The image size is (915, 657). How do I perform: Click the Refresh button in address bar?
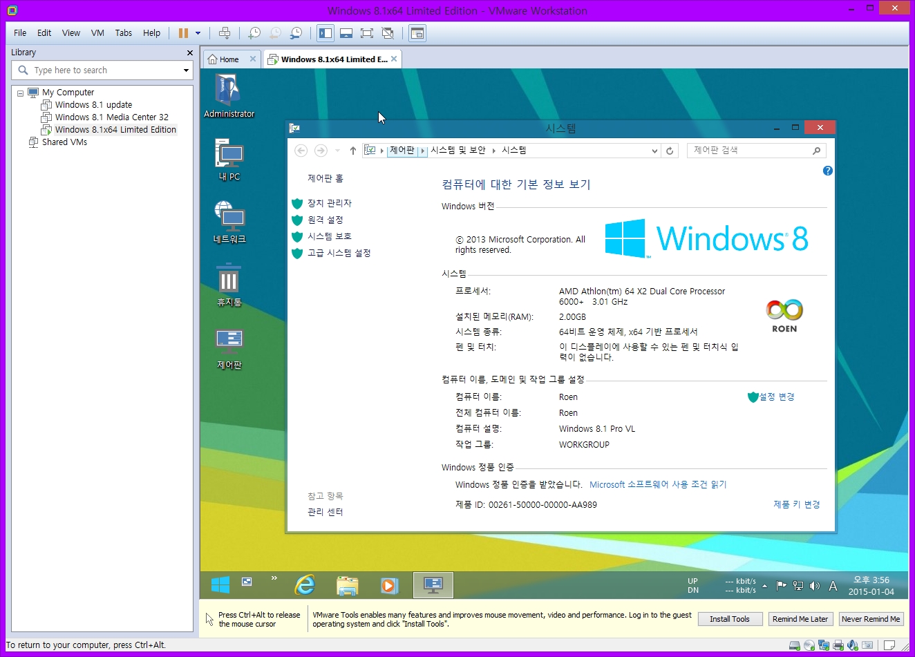pos(670,151)
